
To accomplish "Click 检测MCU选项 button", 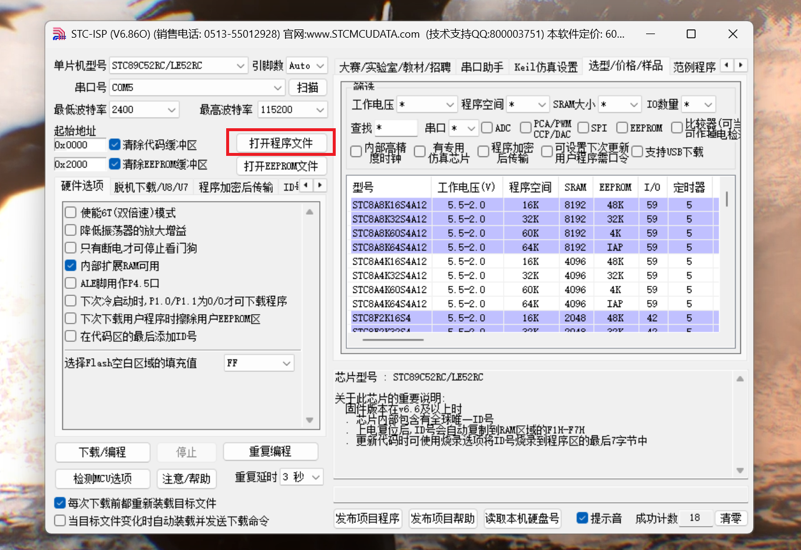I will tap(102, 478).
